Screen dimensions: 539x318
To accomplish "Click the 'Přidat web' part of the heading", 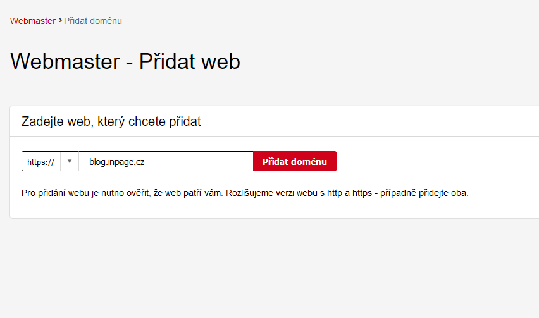I will pyautogui.click(x=190, y=61).
